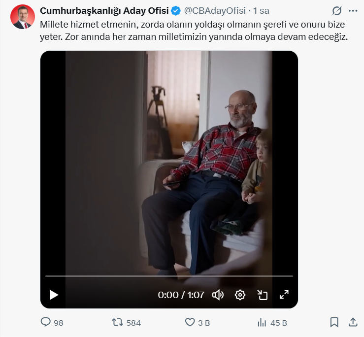The width and height of the screenshot is (364, 337).
Task: Seek on the video progress bar
Action: point(169,276)
